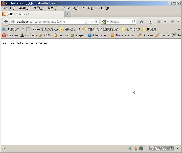Bookmark this page with the star icon
This screenshot has width=182, height=153.
[x=87, y=22]
